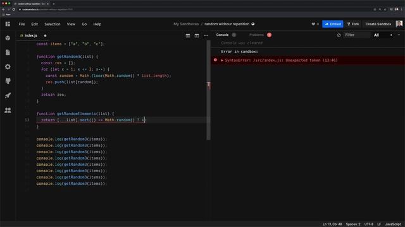This screenshot has width=405, height=227.
Task: Click the Console count badge
Action: tap(234, 35)
